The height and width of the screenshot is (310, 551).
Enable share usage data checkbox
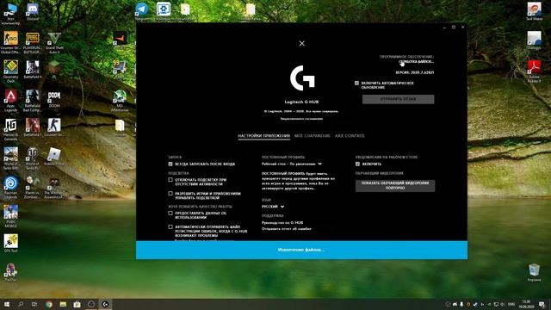[170, 214]
